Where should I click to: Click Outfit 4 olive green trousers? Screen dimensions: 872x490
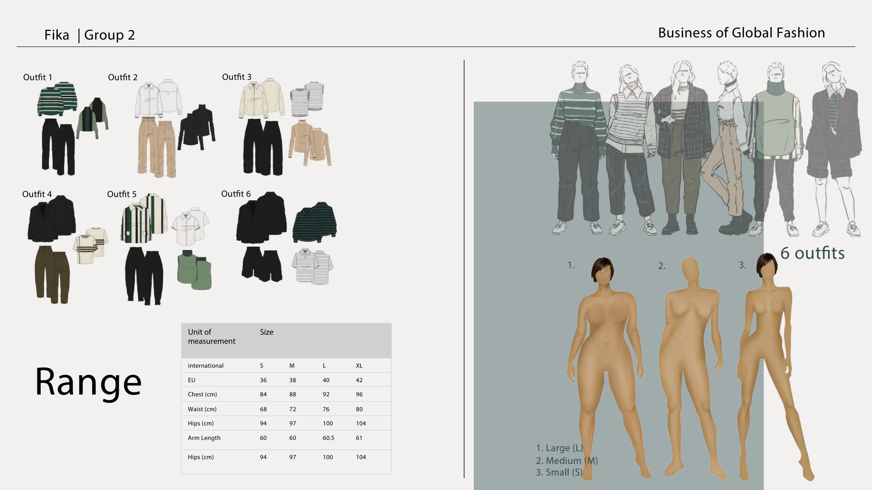point(52,274)
